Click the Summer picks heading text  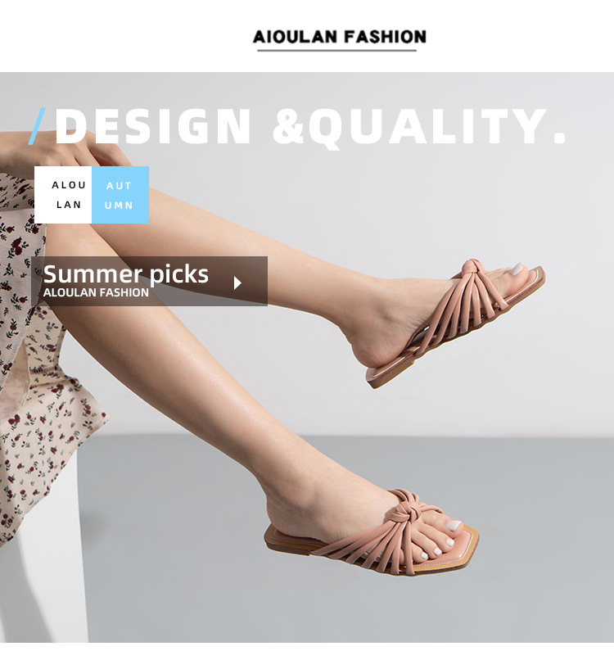click(x=126, y=274)
